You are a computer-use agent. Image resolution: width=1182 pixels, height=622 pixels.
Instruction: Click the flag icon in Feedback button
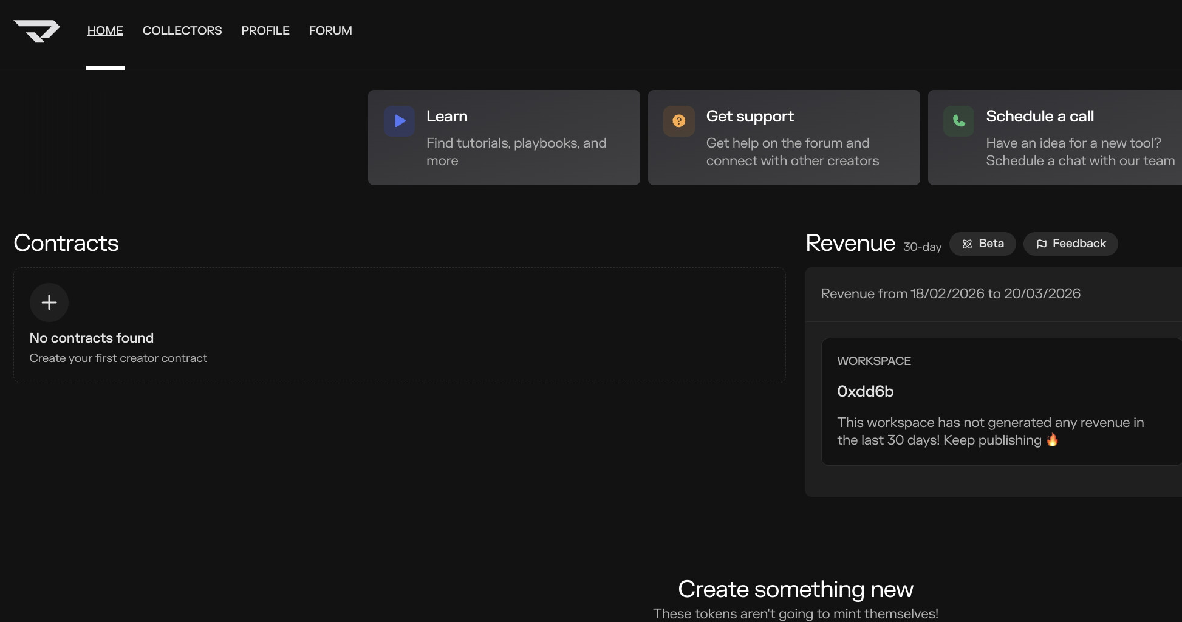1041,244
